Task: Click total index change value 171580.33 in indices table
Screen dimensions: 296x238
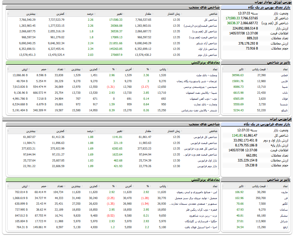Action: tap(116, 20)
